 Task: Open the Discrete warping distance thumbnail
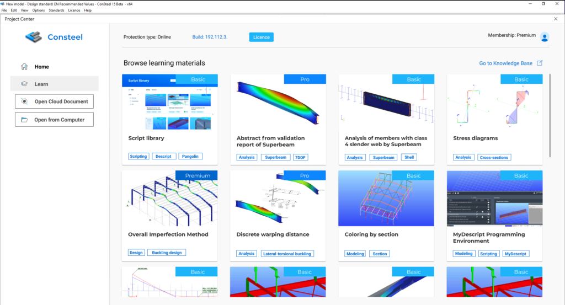coord(278,199)
